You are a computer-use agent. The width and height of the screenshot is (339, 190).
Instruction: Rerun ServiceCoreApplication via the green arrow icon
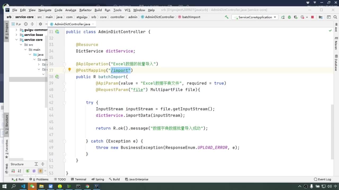(x=283, y=17)
